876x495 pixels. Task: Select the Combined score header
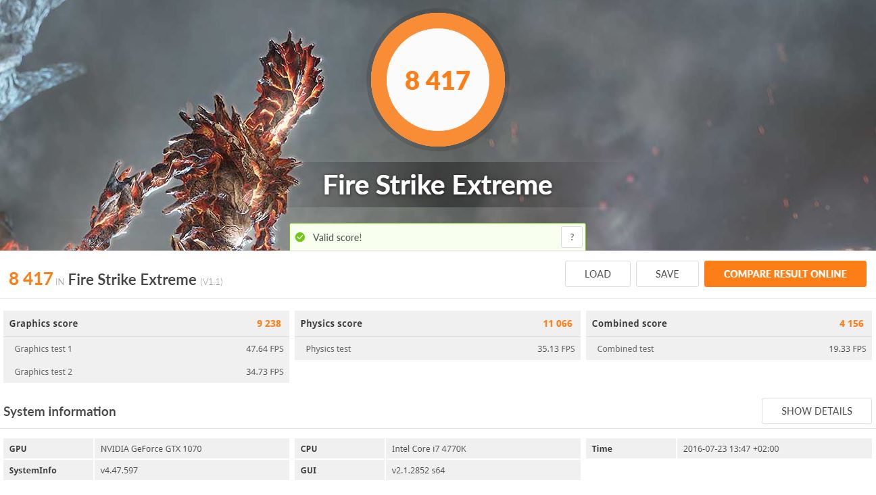pyautogui.click(x=729, y=323)
